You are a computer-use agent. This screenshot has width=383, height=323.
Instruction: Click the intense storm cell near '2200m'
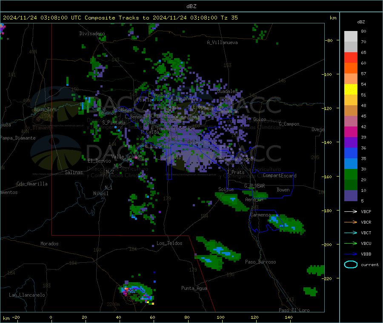coord(137,292)
